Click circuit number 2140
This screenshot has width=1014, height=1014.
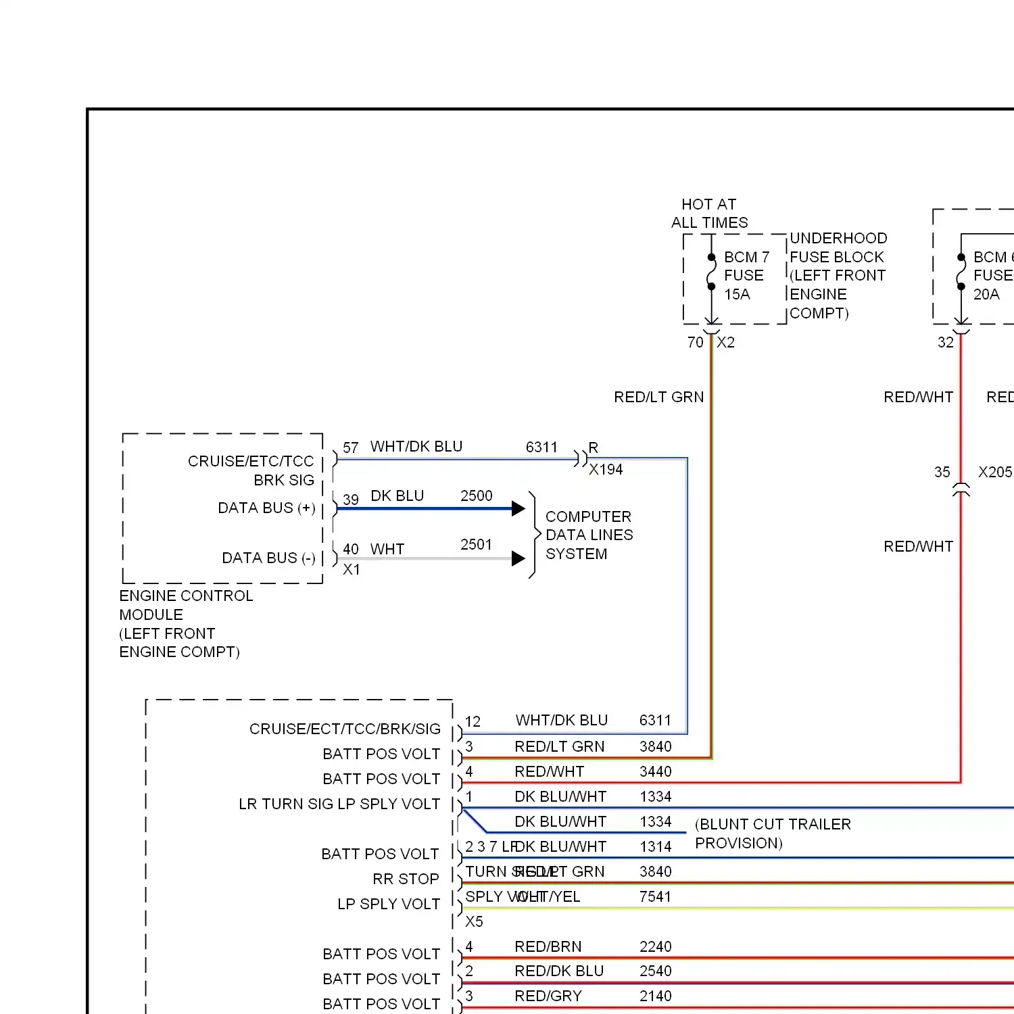tap(655, 996)
